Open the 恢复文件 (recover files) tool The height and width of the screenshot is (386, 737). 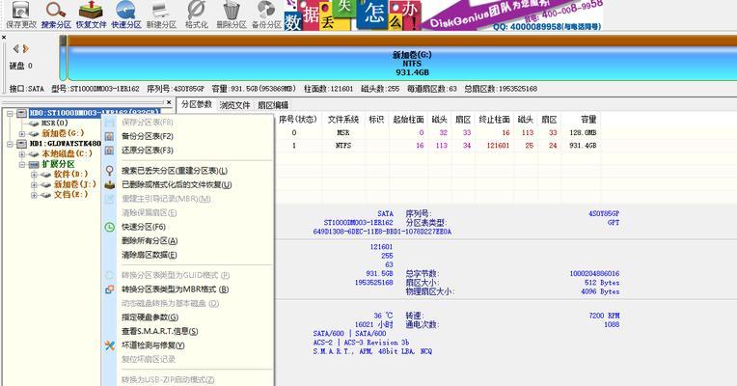(x=91, y=14)
